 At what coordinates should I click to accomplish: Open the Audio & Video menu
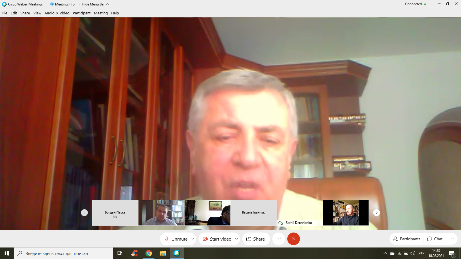click(57, 13)
